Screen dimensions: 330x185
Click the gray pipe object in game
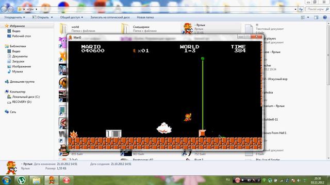pos(113,134)
